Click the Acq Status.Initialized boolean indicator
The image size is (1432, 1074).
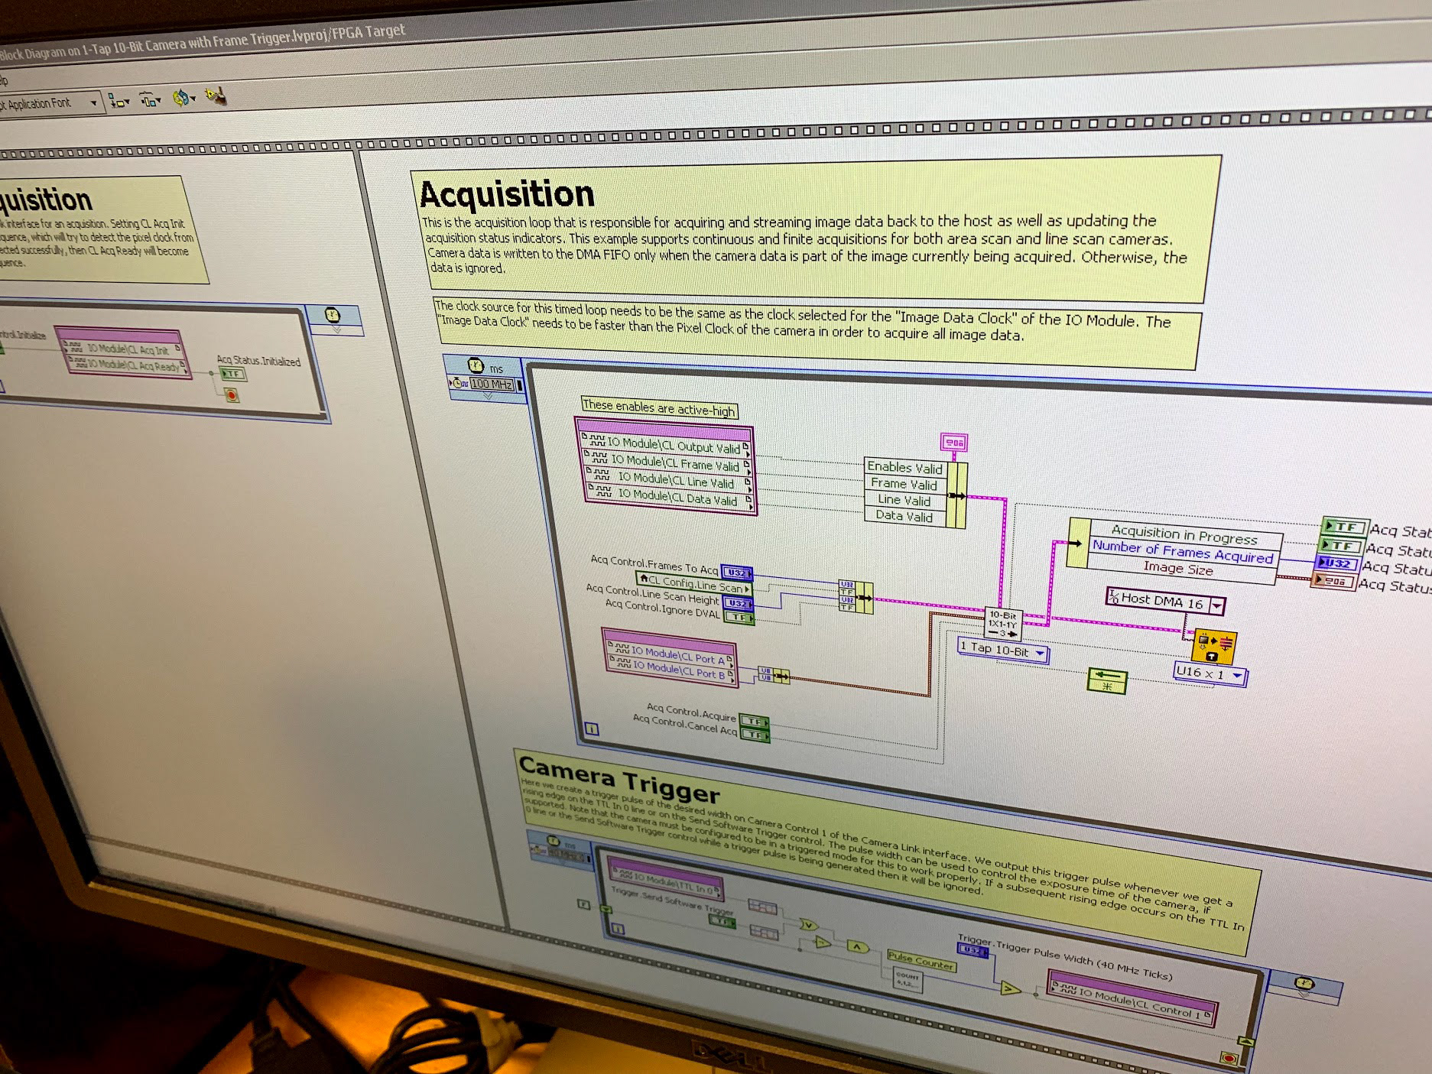point(232,374)
